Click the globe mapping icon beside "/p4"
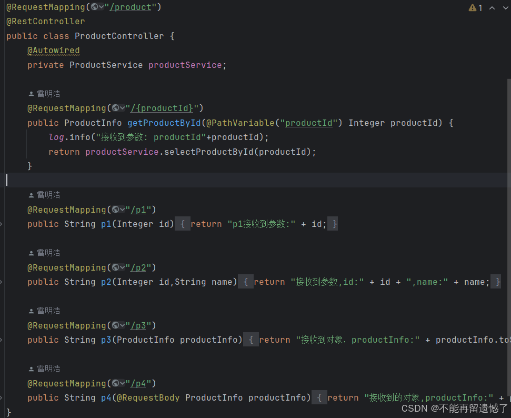 (x=115, y=383)
